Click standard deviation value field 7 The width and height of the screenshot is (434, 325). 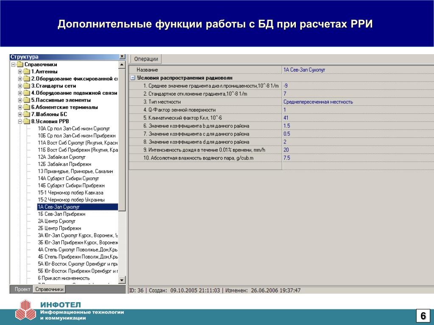pos(358,94)
